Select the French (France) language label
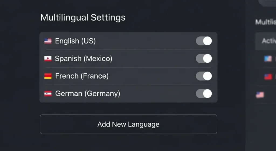276x151 pixels. 82,76
